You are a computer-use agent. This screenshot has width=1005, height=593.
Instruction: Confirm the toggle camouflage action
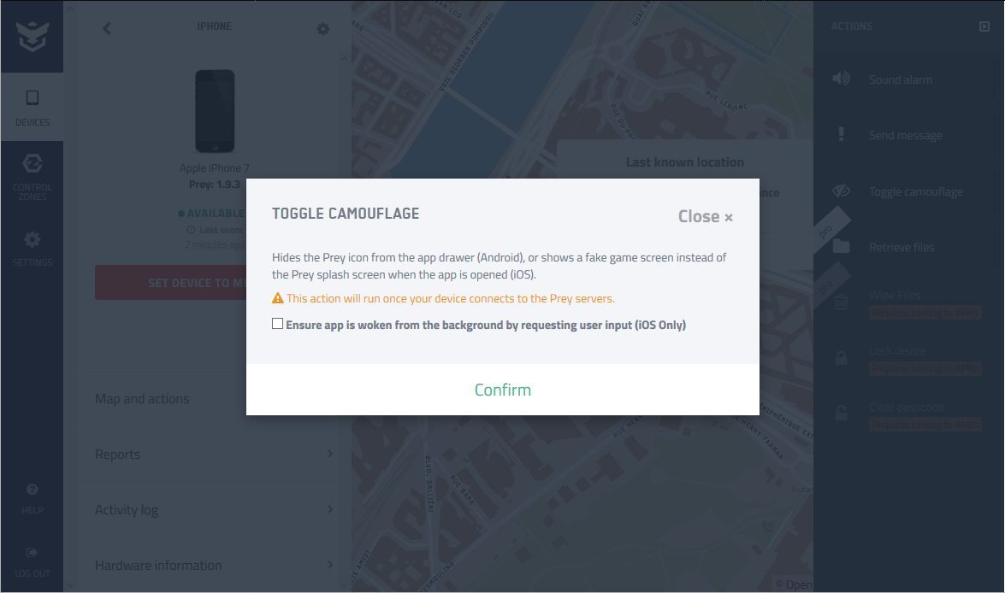(503, 390)
